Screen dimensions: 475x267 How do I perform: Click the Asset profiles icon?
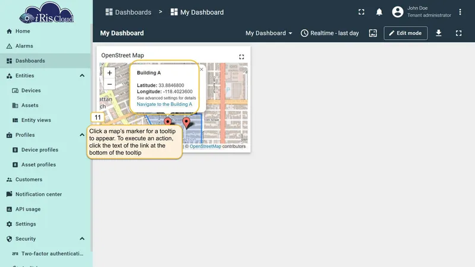[x=15, y=165]
